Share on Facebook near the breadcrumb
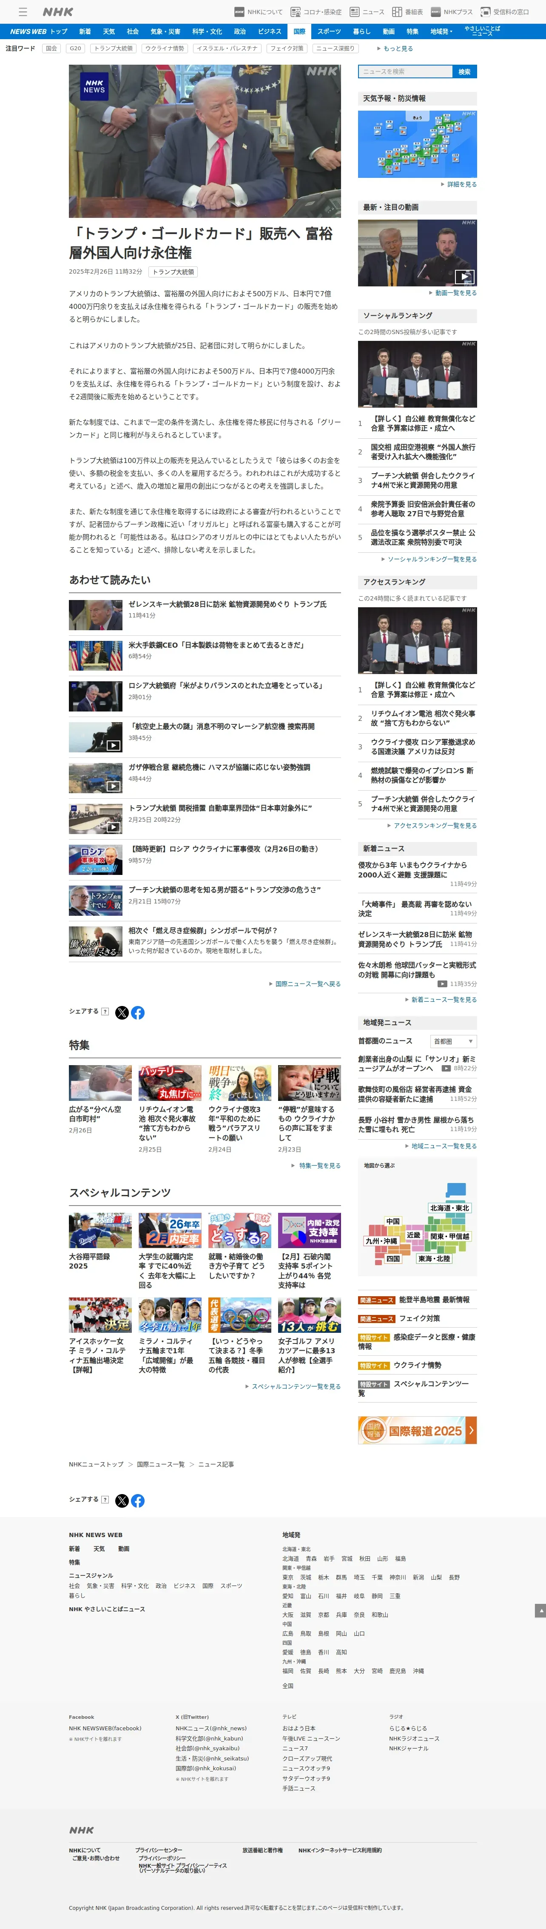This screenshot has height=1929, width=546. click(138, 1500)
